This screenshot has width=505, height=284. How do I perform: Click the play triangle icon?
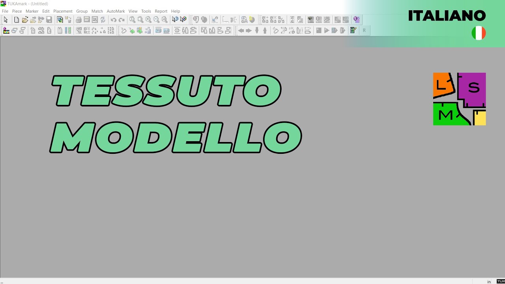(327, 30)
